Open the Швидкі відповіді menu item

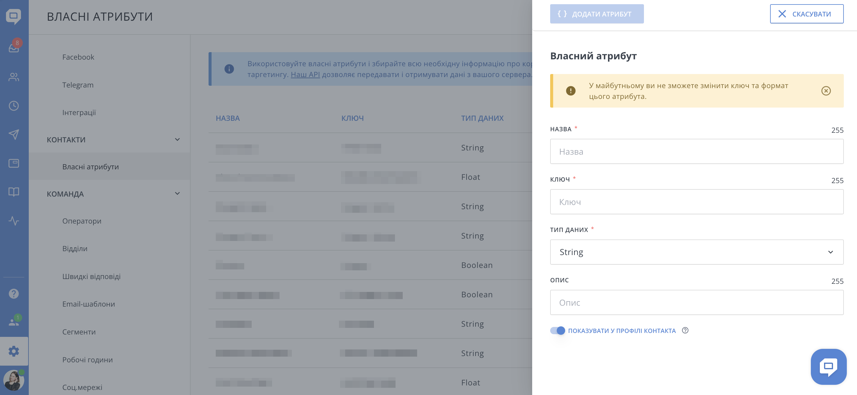coord(91,276)
